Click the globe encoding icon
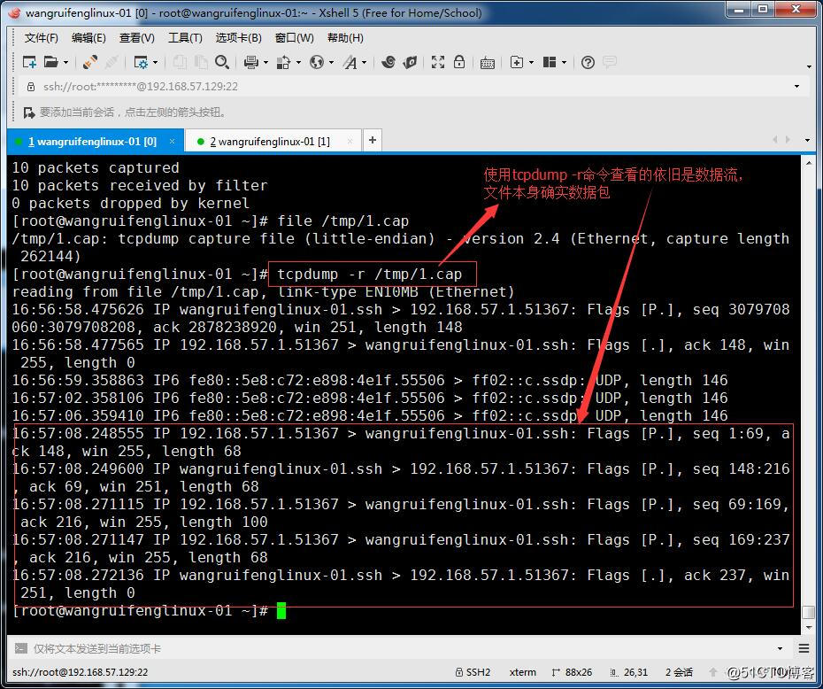The height and width of the screenshot is (689, 823). coord(317,63)
